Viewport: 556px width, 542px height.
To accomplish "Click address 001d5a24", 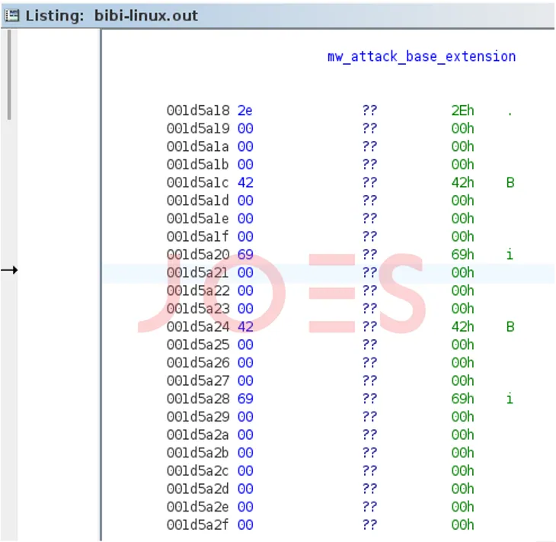I will click(198, 327).
